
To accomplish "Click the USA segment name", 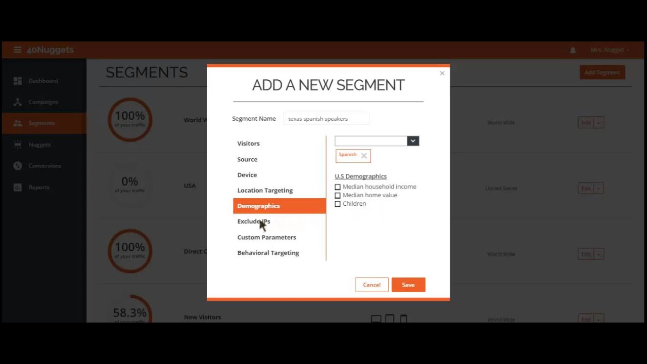I will coord(190,186).
